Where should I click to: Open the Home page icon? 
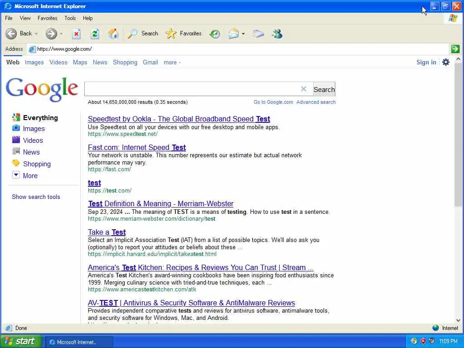click(113, 34)
